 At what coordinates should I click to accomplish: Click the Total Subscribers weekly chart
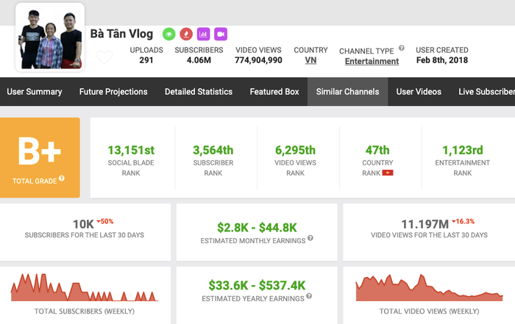point(85,287)
